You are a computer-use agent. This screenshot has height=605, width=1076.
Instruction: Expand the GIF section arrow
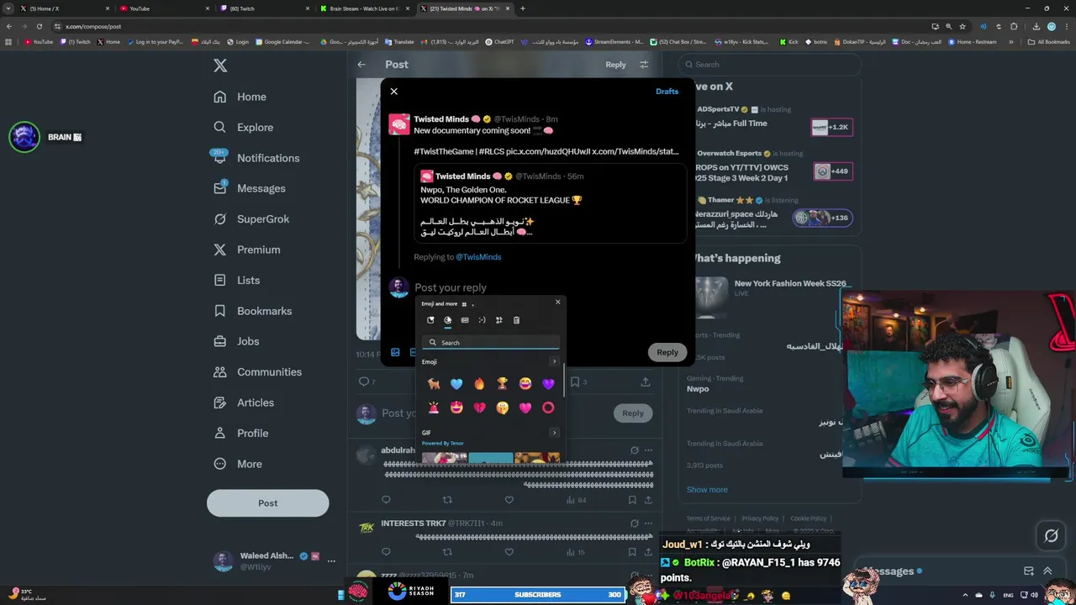tap(554, 433)
